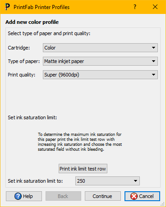
Task: Cancel the add color profile dialog
Action: pos(142,196)
